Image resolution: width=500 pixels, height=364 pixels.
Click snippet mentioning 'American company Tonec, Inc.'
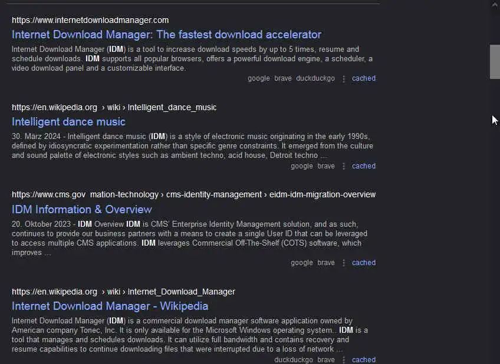tap(190, 335)
